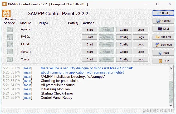Maximize the XAMPP window
The width and height of the screenshot is (176, 114).
pos(158,4)
